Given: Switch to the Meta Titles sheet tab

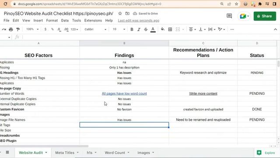Looking at the screenshot, I should (67, 153).
